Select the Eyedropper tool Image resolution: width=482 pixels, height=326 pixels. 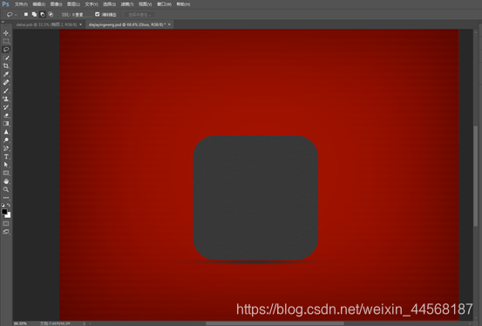[6, 74]
